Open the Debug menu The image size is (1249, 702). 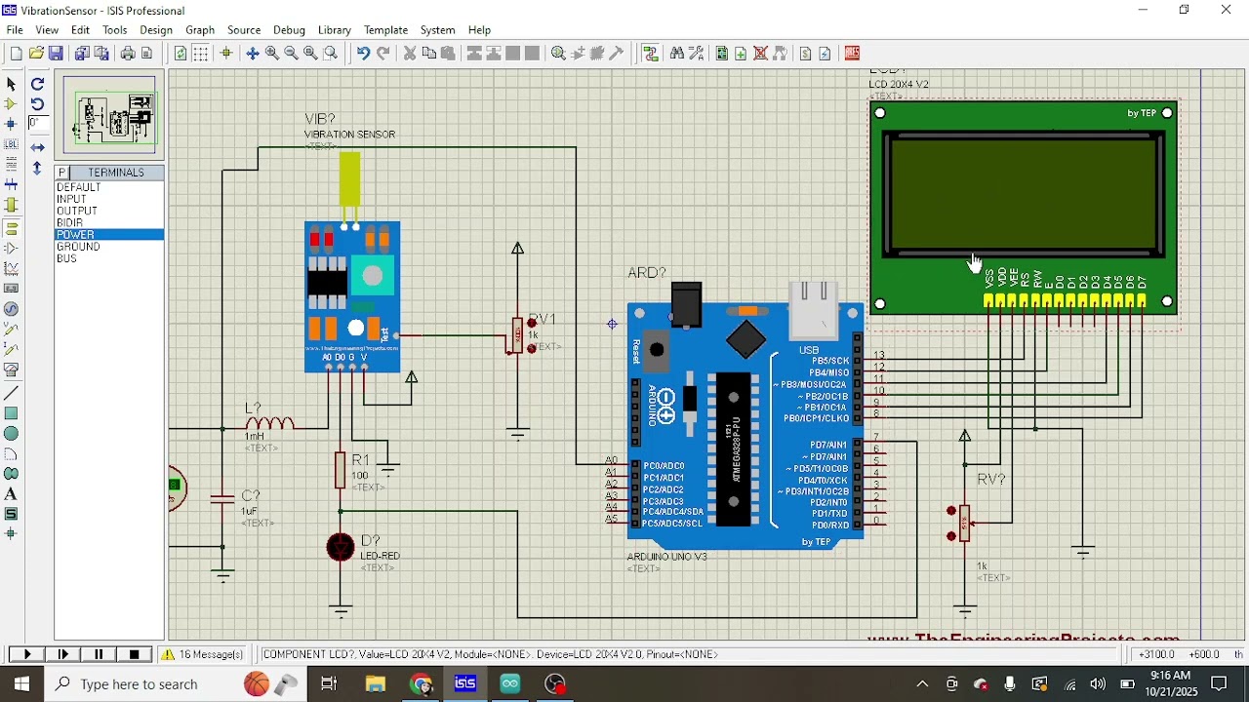coord(289,30)
